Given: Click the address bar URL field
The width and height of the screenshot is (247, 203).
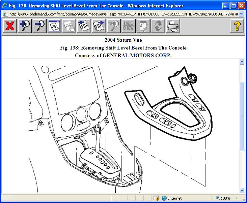Looking at the screenshot, I should 123,14.
